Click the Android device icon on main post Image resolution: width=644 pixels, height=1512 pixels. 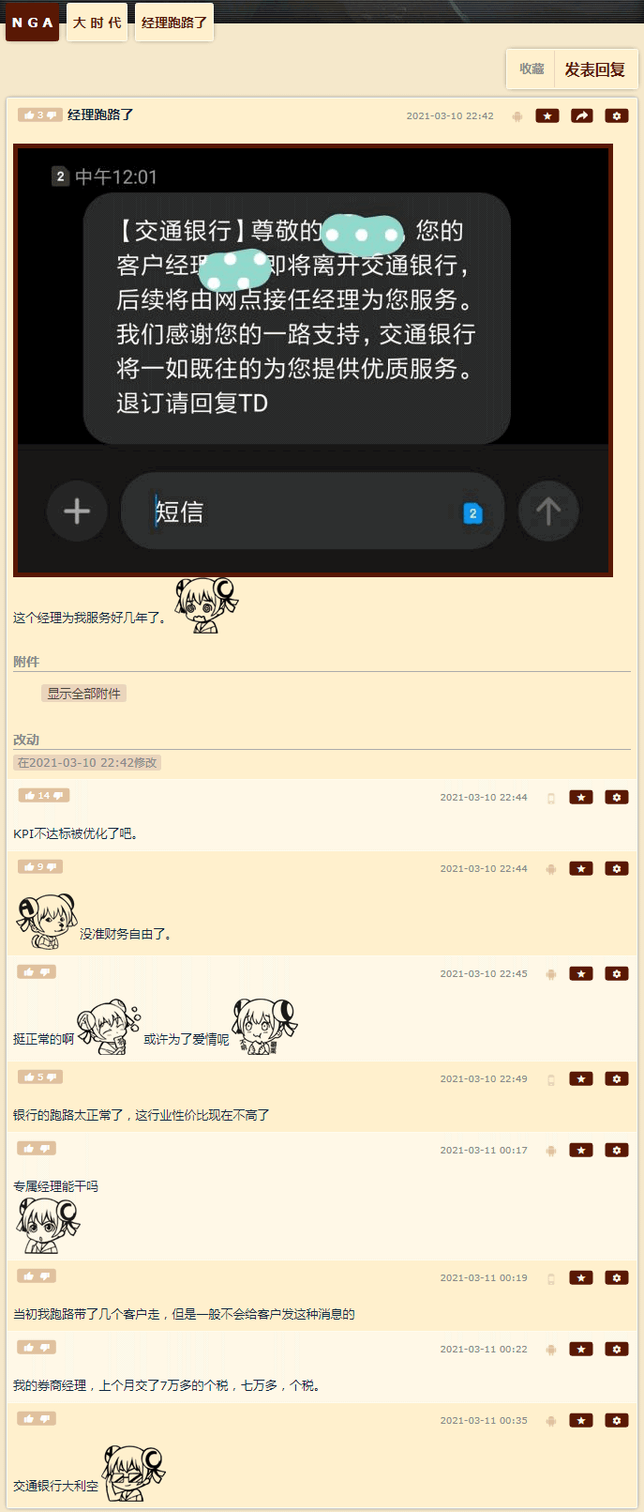tap(517, 115)
